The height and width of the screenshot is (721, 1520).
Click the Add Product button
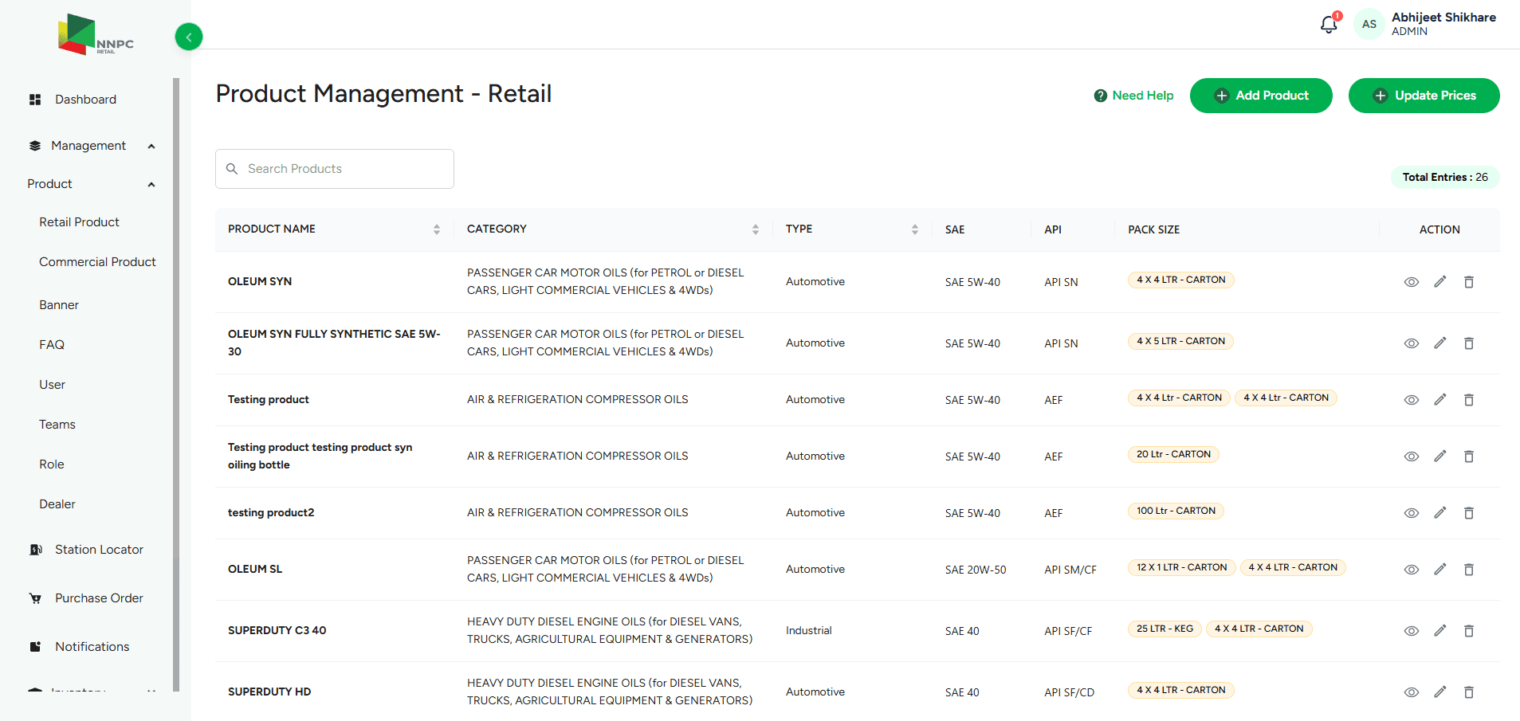pyautogui.click(x=1260, y=95)
